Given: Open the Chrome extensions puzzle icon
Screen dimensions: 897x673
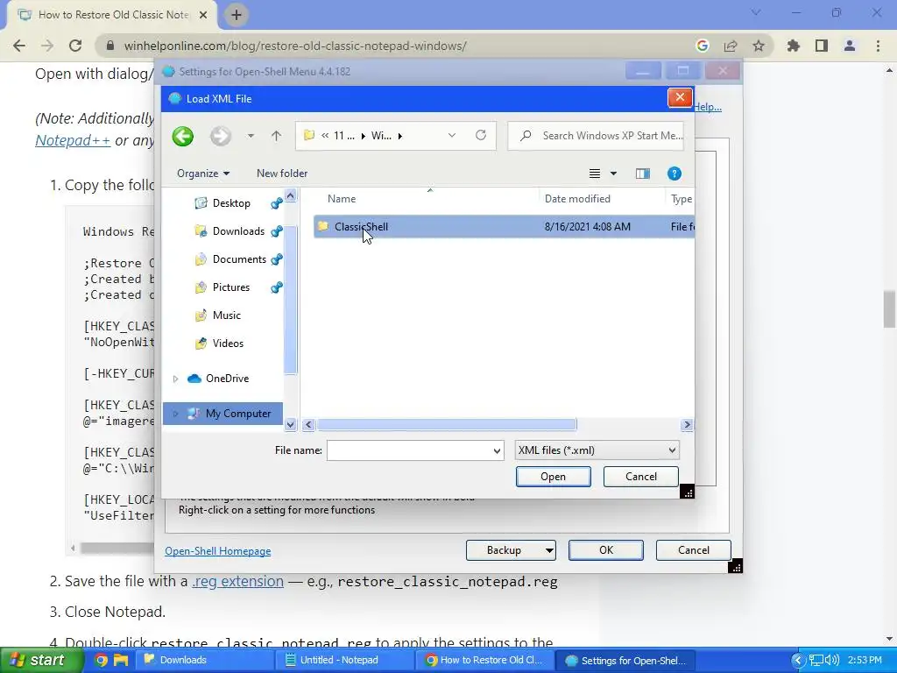Looking at the screenshot, I should (x=794, y=46).
